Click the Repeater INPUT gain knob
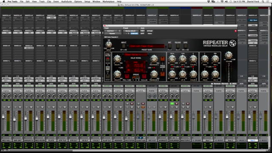Image resolution: width=272 pixels, height=153 pixels. [109, 45]
